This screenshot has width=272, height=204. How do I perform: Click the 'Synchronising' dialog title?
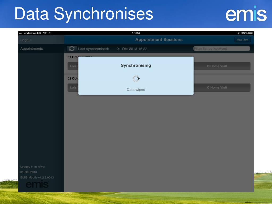136,65
